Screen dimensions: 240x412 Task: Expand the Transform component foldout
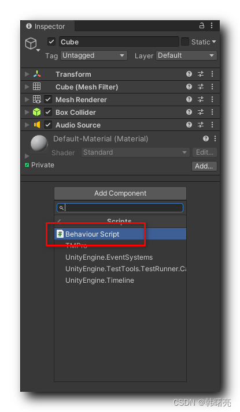[27, 74]
